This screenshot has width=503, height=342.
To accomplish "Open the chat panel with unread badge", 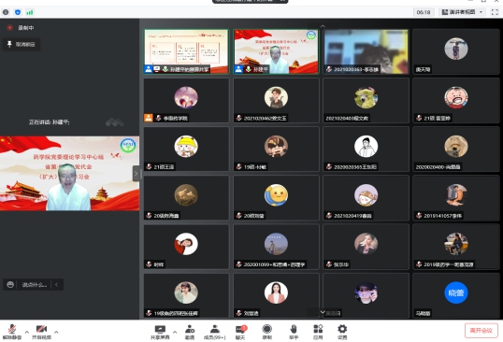I will tap(240, 332).
